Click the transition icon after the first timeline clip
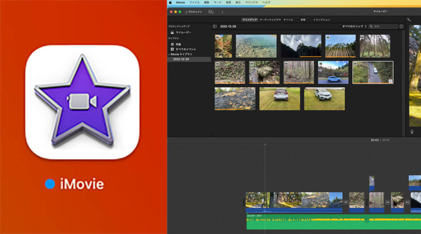The height and width of the screenshot is (234, 421). 346,202
